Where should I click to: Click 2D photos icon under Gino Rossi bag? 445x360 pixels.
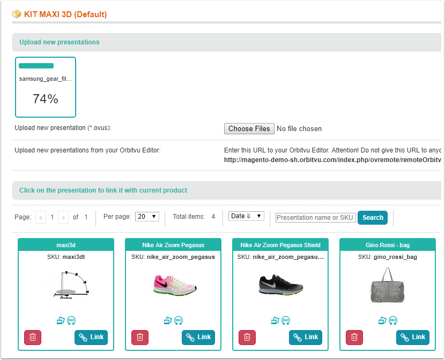pyautogui.click(x=382, y=320)
